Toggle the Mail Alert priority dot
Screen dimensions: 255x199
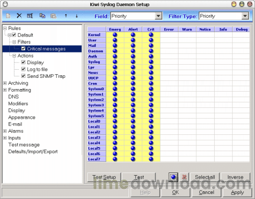[x=133, y=45]
